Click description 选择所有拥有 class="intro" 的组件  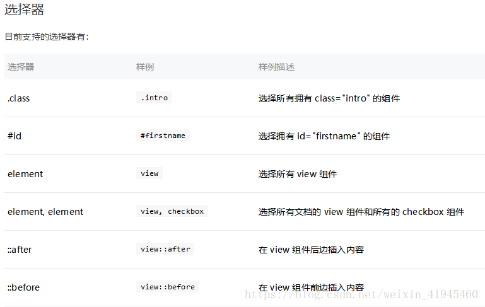coord(329,98)
